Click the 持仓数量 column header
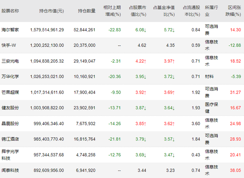Image resolution: width=244 pixels, height=178 pixels. point(87,11)
